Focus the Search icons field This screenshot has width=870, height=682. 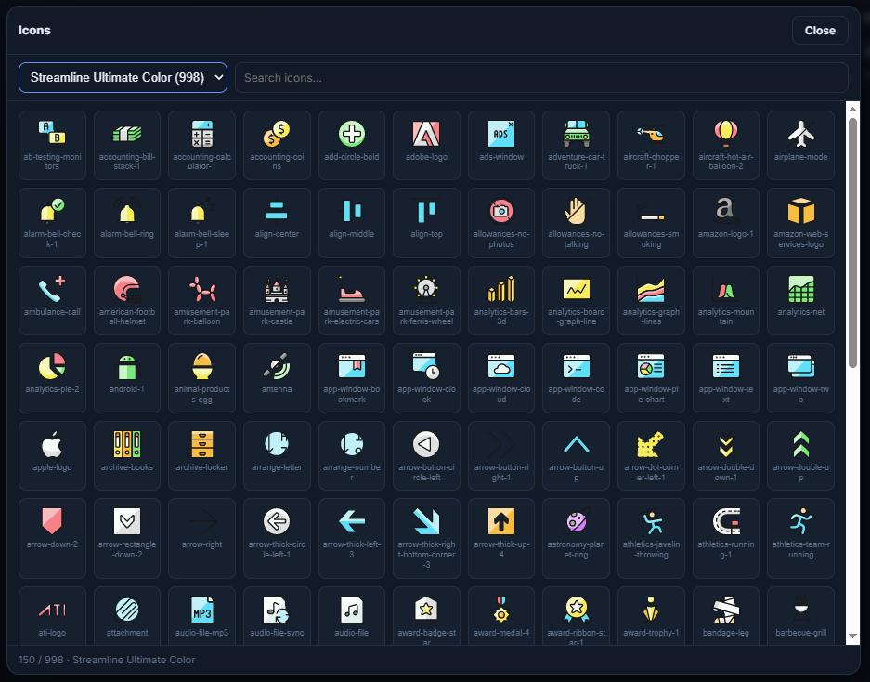click(541, 78)
